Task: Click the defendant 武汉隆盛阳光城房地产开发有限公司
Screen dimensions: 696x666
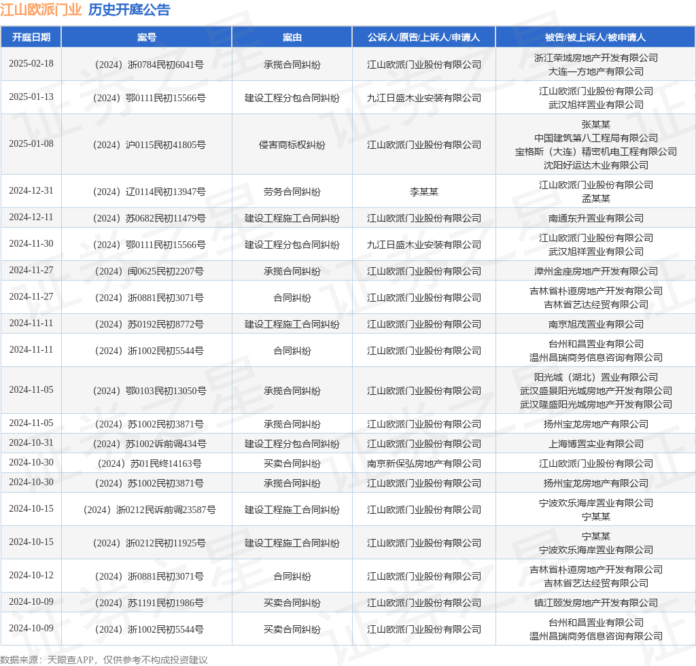Action: tap(595, 404)
